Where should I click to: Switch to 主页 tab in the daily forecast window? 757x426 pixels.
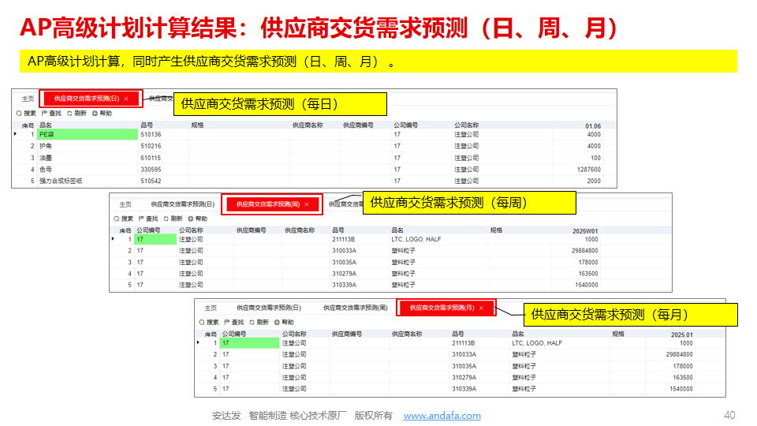tap(28, 99)
